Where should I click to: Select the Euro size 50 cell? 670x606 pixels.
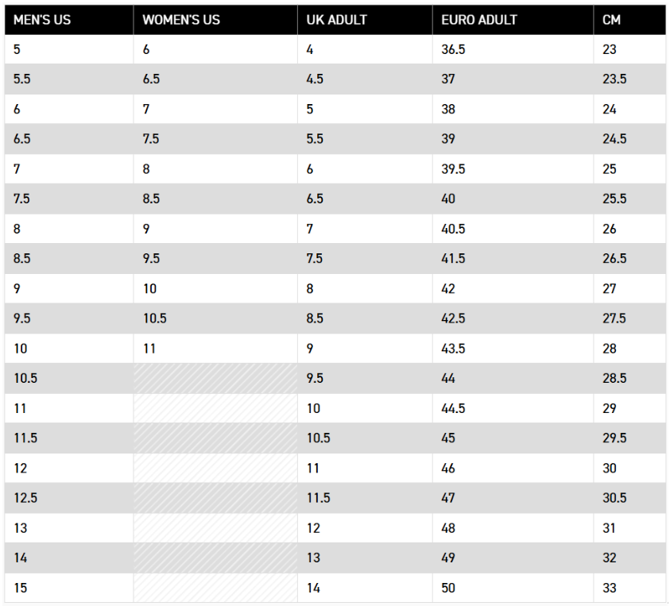(449, 589)
